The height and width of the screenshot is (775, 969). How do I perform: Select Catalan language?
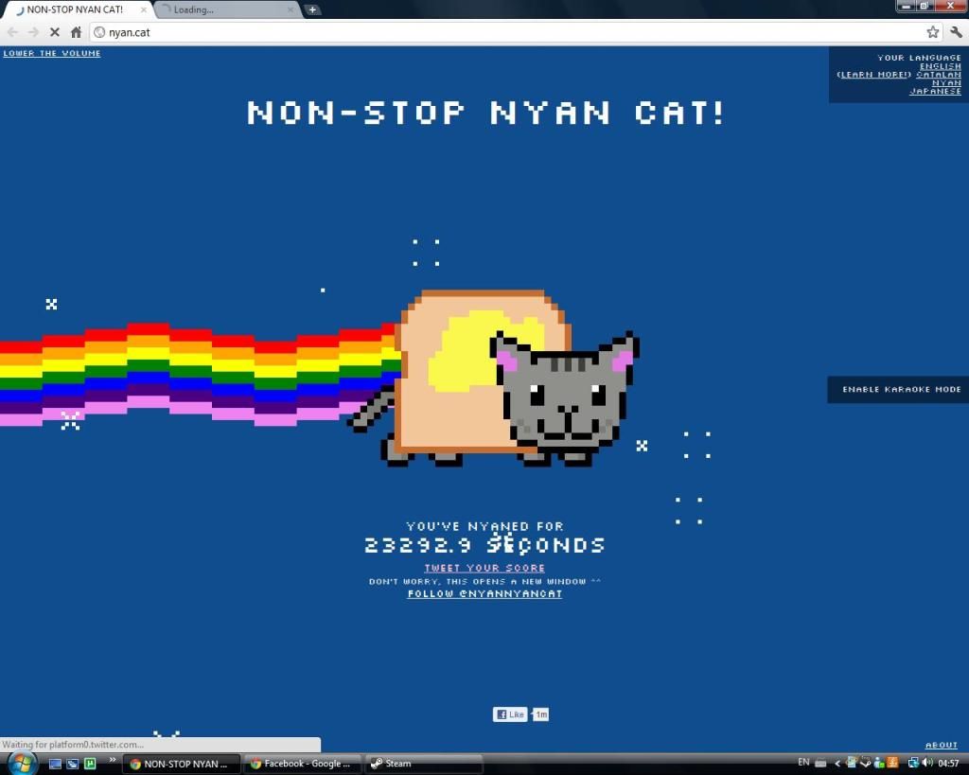click(938, 75)
